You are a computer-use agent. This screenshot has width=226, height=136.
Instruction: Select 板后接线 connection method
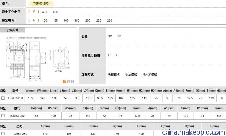(x=131, y=74)
